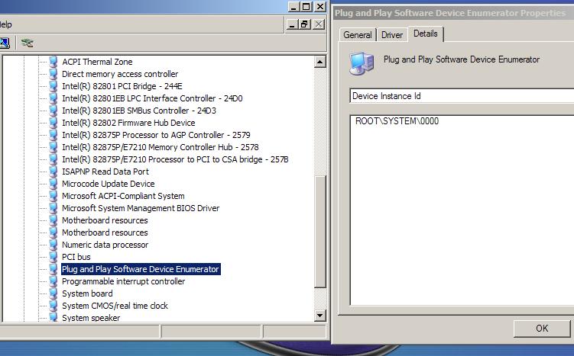Select System speaker
The width and height of the screenshot is (574, 356).
pyautogui.click(x=91, y=317)
